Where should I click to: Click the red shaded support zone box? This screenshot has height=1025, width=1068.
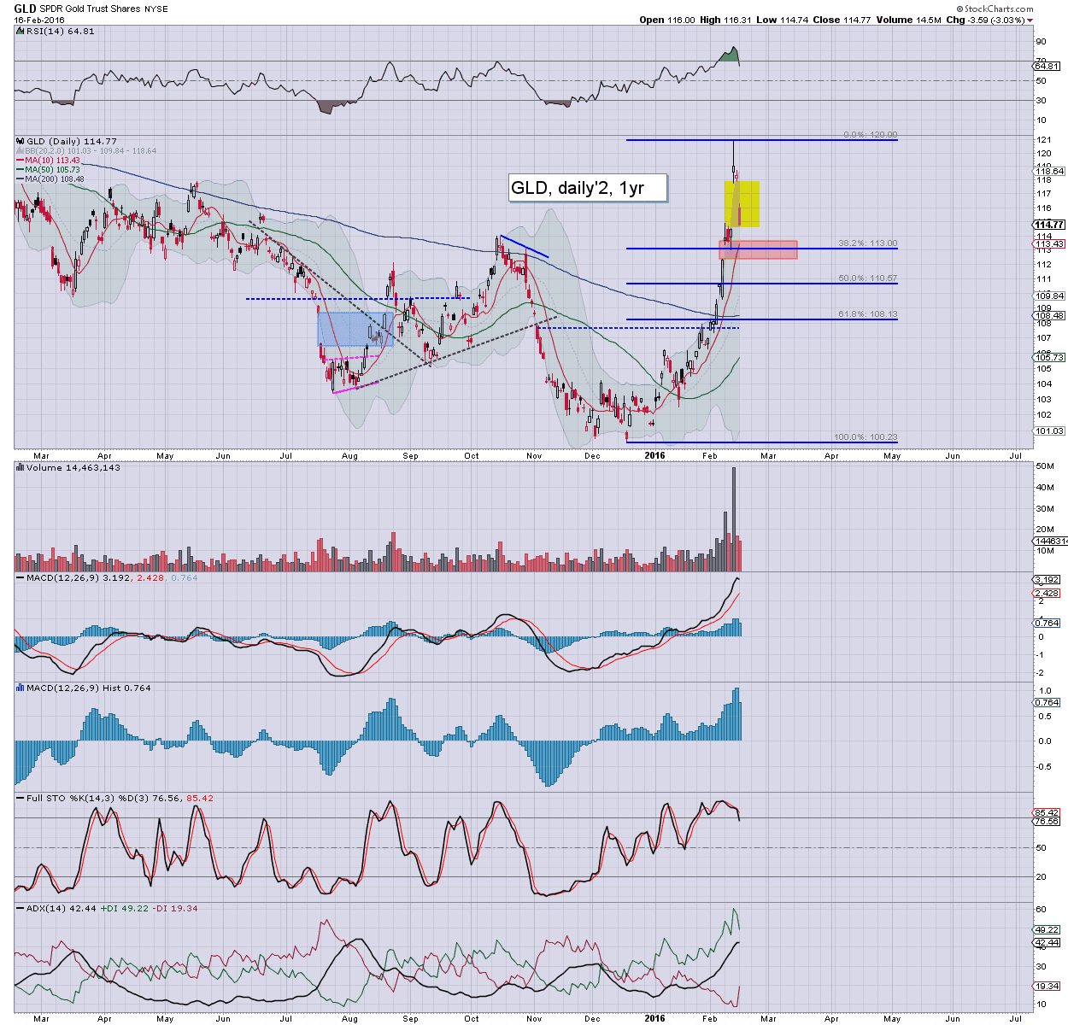[759, 249]
